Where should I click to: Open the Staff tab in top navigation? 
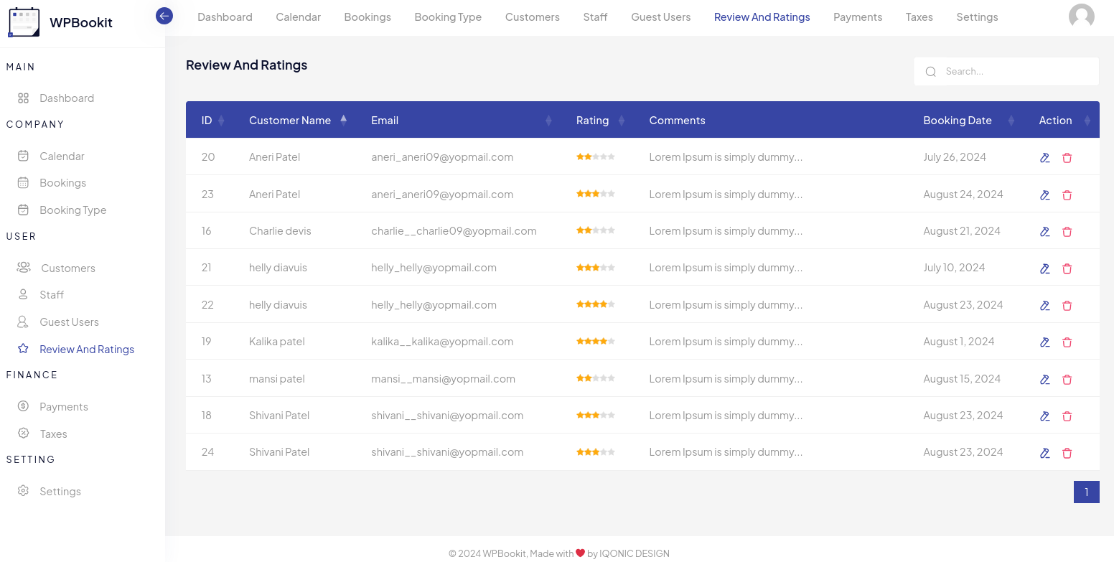click(595, 17)
